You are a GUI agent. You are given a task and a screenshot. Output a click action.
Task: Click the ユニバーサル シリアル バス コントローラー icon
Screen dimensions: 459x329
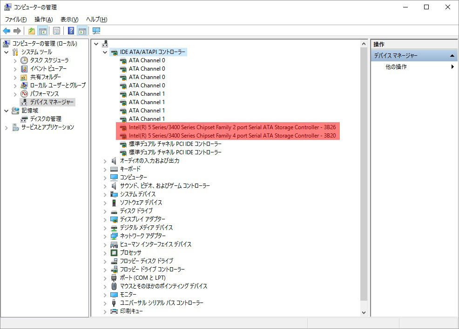click(x=114, y=303)
